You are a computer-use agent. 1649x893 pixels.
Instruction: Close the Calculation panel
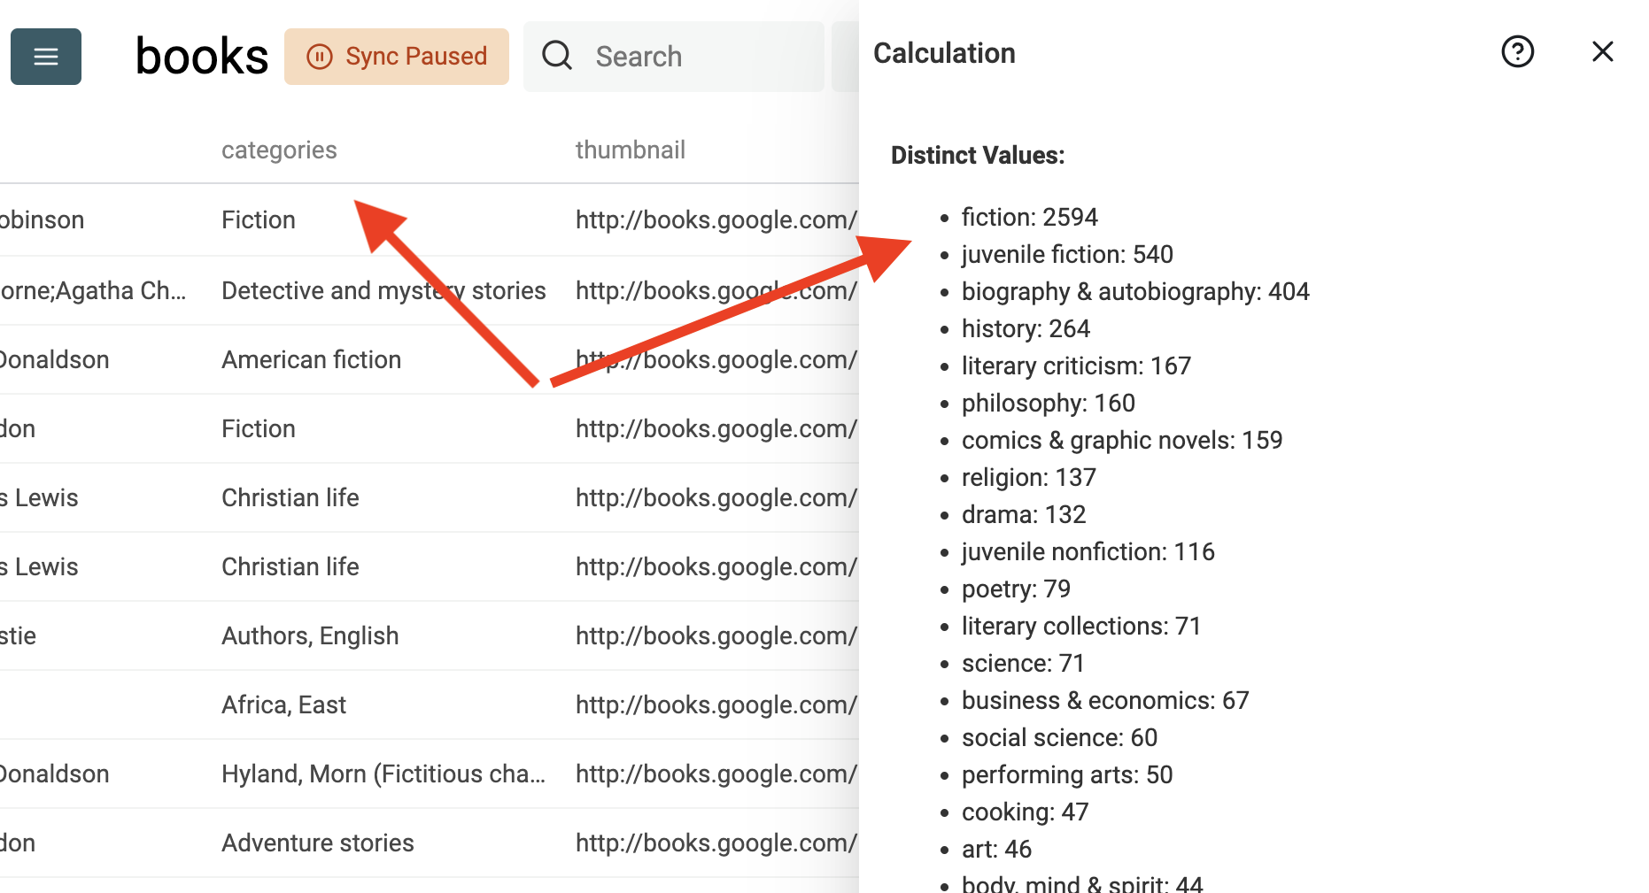1602,51
